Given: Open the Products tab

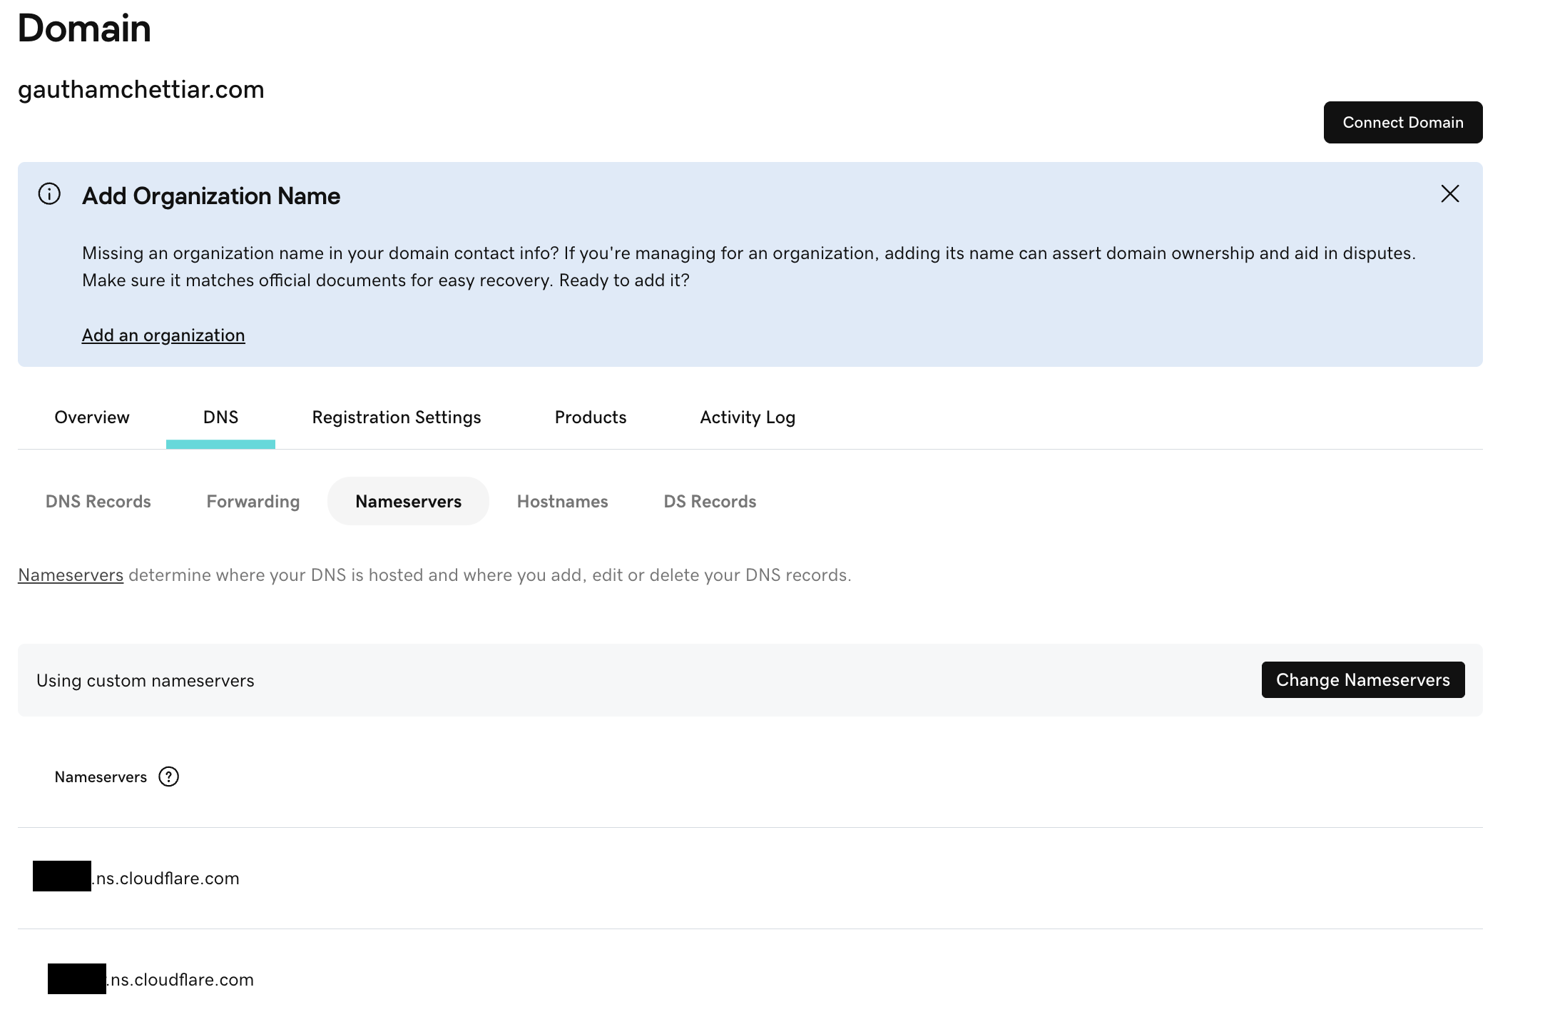Looking at the screenshot, I should [590, 417].
